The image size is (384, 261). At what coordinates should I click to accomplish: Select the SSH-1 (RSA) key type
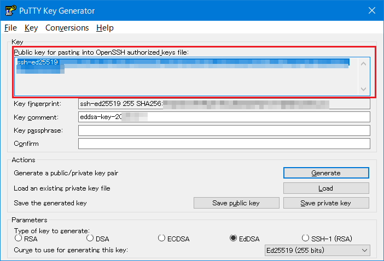[x=306, y=238]
